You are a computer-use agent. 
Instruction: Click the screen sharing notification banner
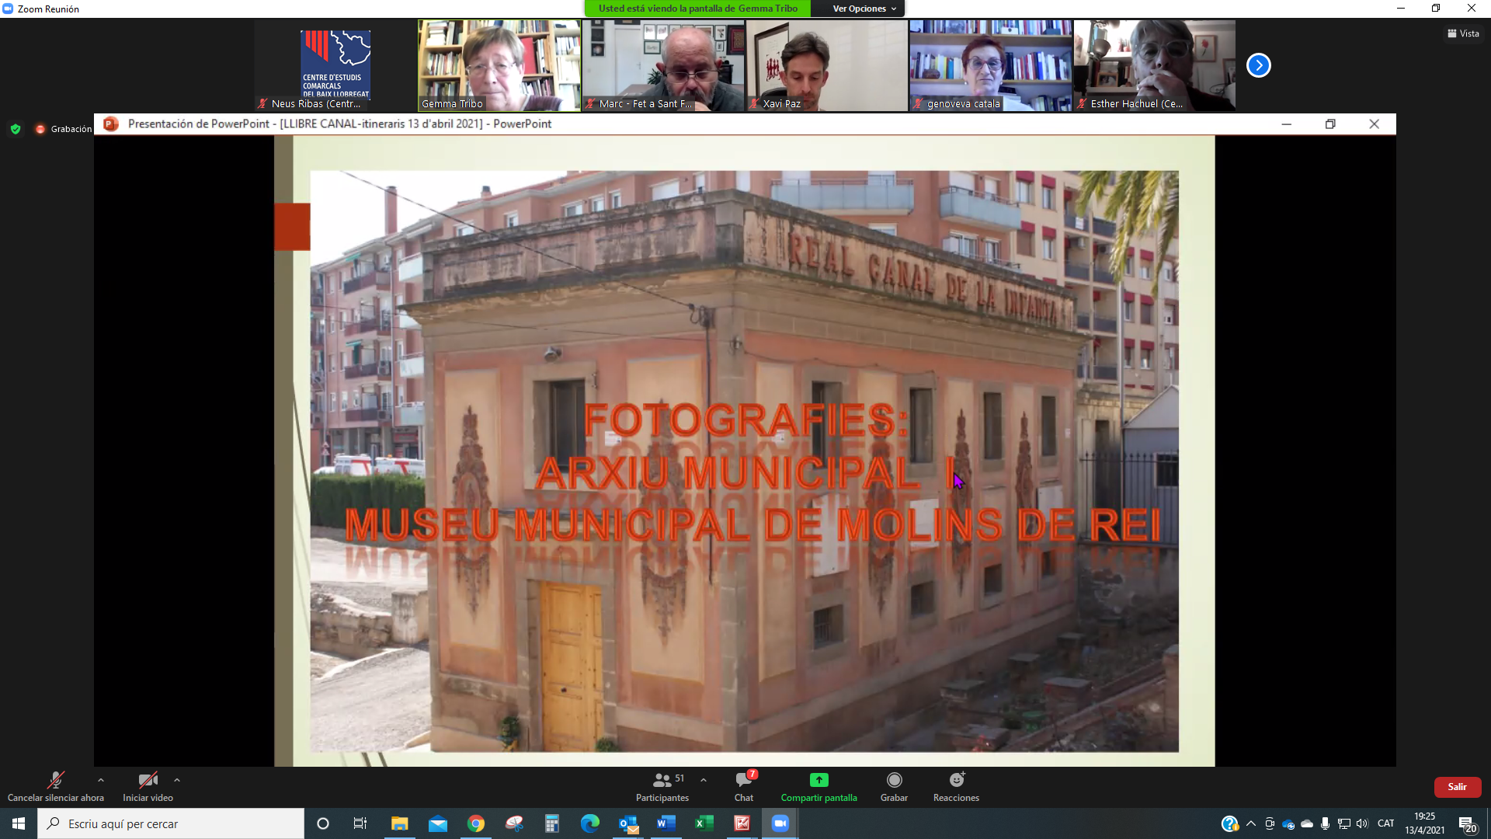tap(697, 9)
